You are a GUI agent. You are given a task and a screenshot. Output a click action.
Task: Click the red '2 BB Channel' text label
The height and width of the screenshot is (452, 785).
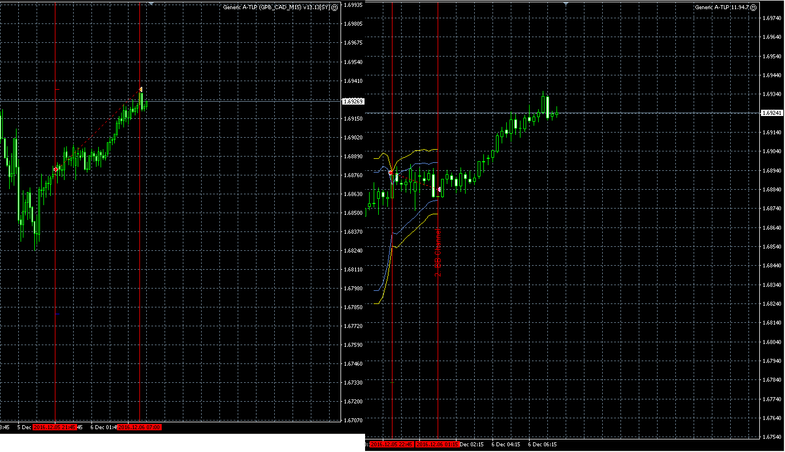pos(438,253)
